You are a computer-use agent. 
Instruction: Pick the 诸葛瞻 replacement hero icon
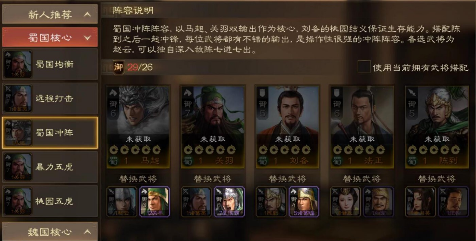[x=304, y=202]
